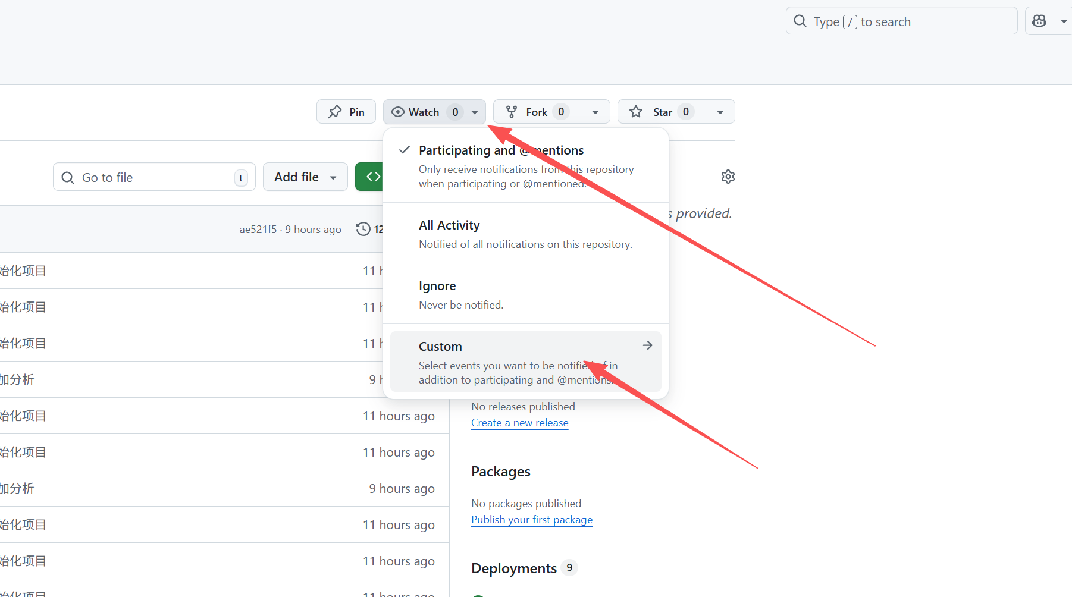This screenshot has width=1072, height=597.
Task: Open the Add file dropdown
Action: coord(305,177)
